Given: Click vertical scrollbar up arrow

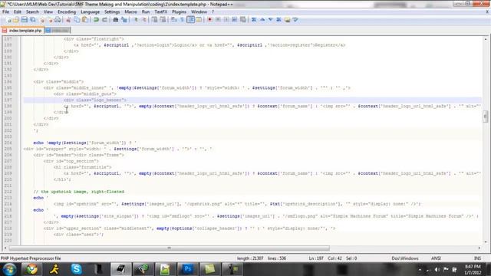Looking at the screenshot, I should click(486, 39).
